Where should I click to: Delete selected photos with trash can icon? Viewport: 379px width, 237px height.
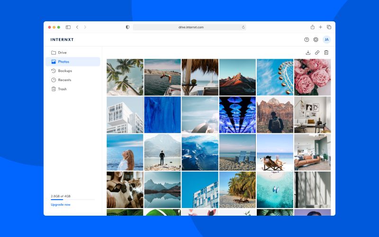pyautogui.click(x=326, y=53)
